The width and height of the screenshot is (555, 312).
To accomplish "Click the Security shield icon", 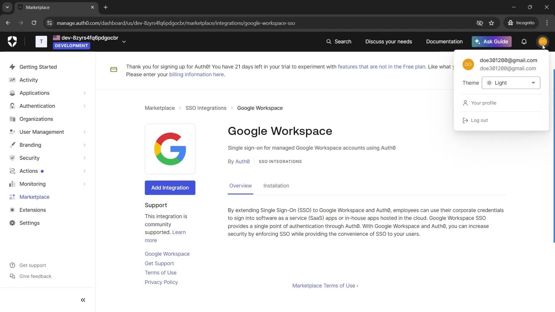I will pos(12,158).
